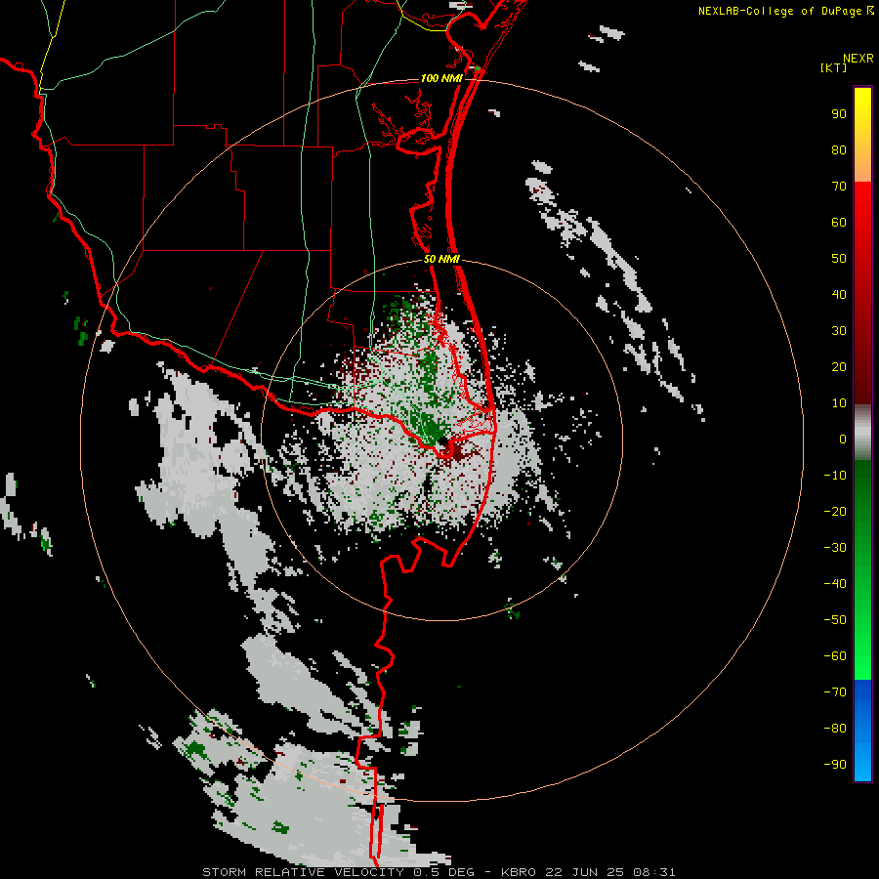The image size is (879, 879).
Task: Click the 70 value on velocity scale
Action: coord(839,187)
